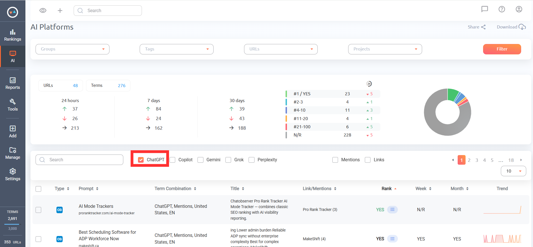Click the ChatGPT type icon for AI Mode Trackers

click(x=60, y=210)
